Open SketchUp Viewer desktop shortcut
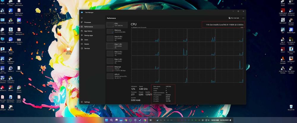The image size is (297, 123). coord(11,31)
